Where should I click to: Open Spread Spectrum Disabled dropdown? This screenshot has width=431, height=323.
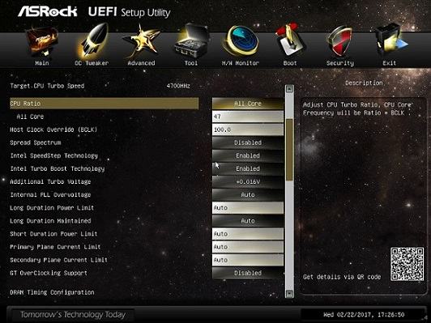point(248,142)
